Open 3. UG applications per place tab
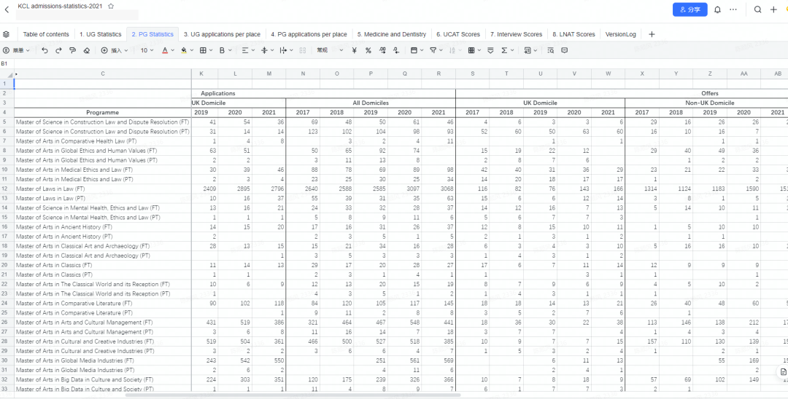Viewport: 788px width, 399px height. point(222,34)
